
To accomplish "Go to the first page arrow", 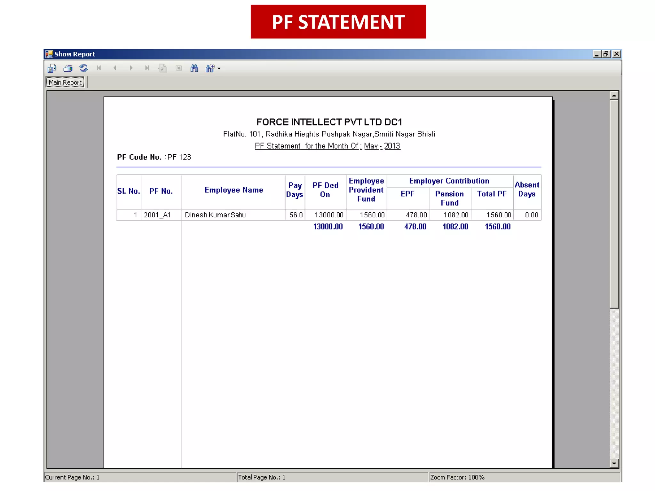I will [x=99, y=68].
